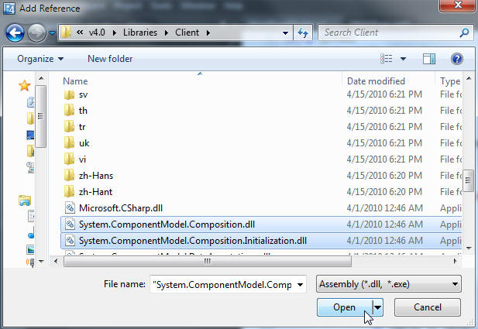The width and height of the screenshot is (478, 329).
Task: Click the navigation pane scrollbar thumb
Action: (x=41, y=116)
